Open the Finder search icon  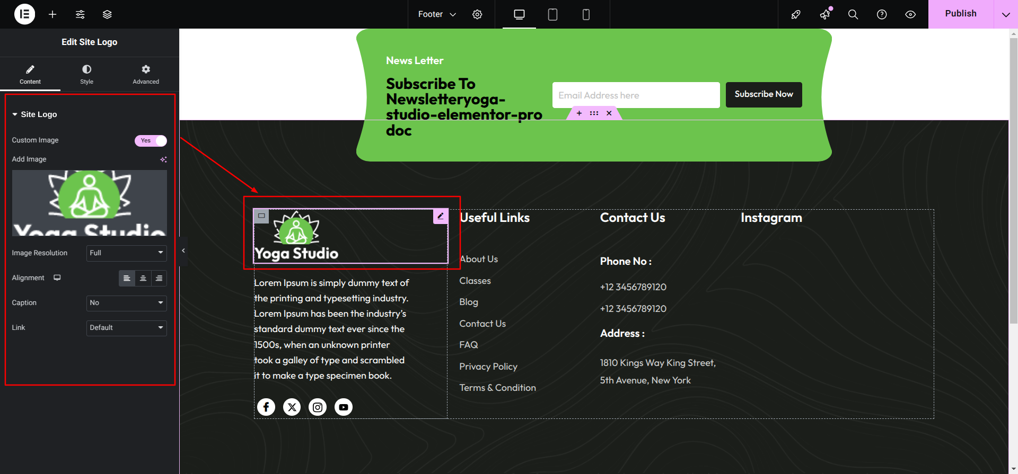[853, 14]
